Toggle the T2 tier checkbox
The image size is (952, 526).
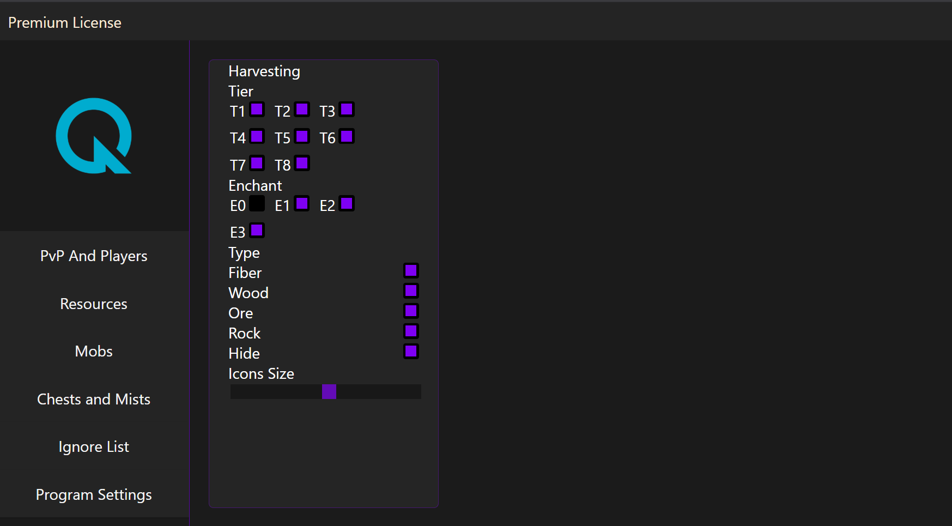(x=302, y=110)
